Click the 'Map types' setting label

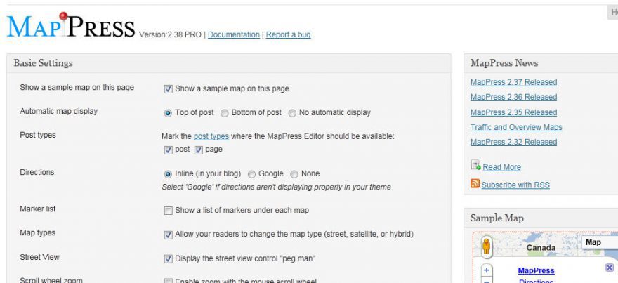coord(38,232)
